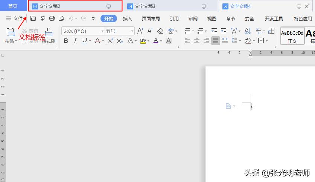This screenshot has width=315, height=182.
Task: Select the Format Painter brush
Action: pyautogui.click(x=49, y=32)
